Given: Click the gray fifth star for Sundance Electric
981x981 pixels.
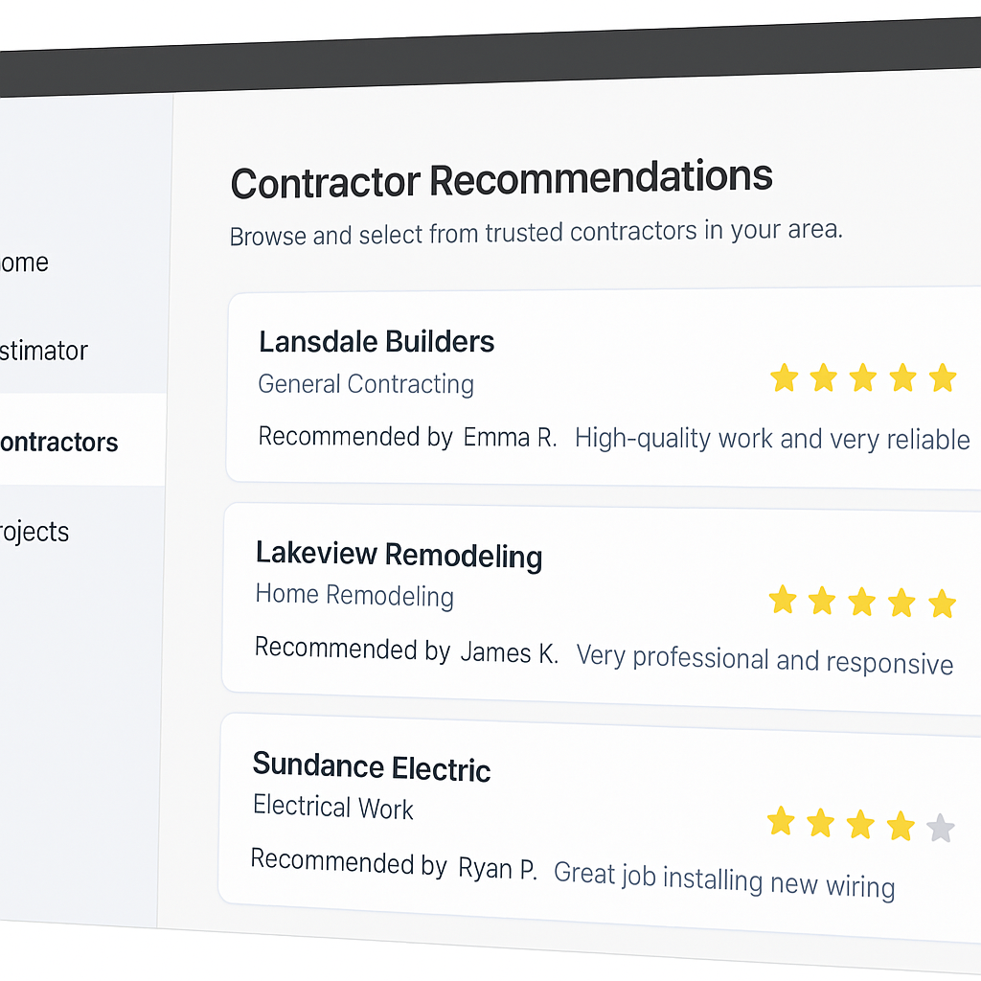Looking at the screenshot, I should (x=941, y=827).
